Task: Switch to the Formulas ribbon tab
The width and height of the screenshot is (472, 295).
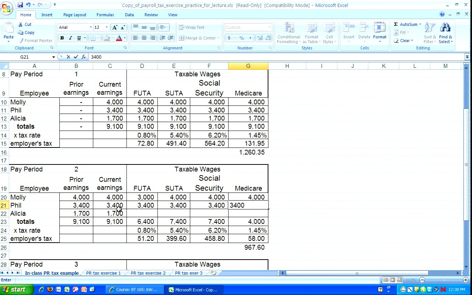Action: [x=105, y=15]
